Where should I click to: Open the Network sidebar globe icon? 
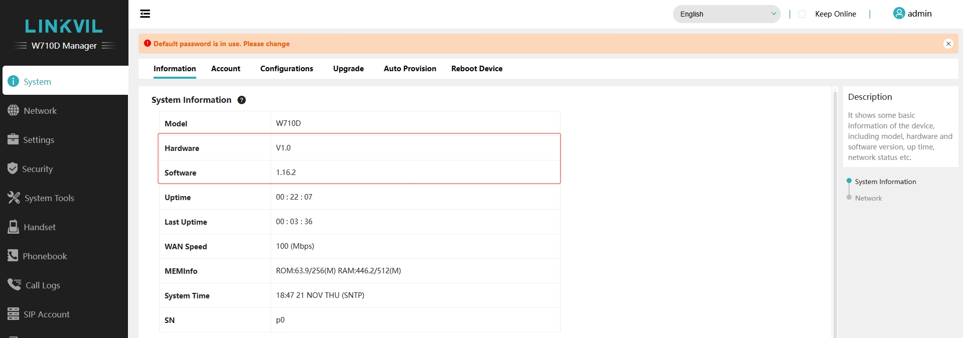pyautogui.click(x=13, y=111)
